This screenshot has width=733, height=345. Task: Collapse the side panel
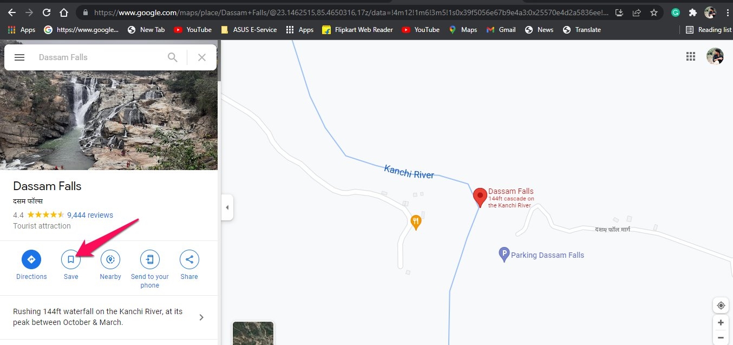tap(227, 207)
